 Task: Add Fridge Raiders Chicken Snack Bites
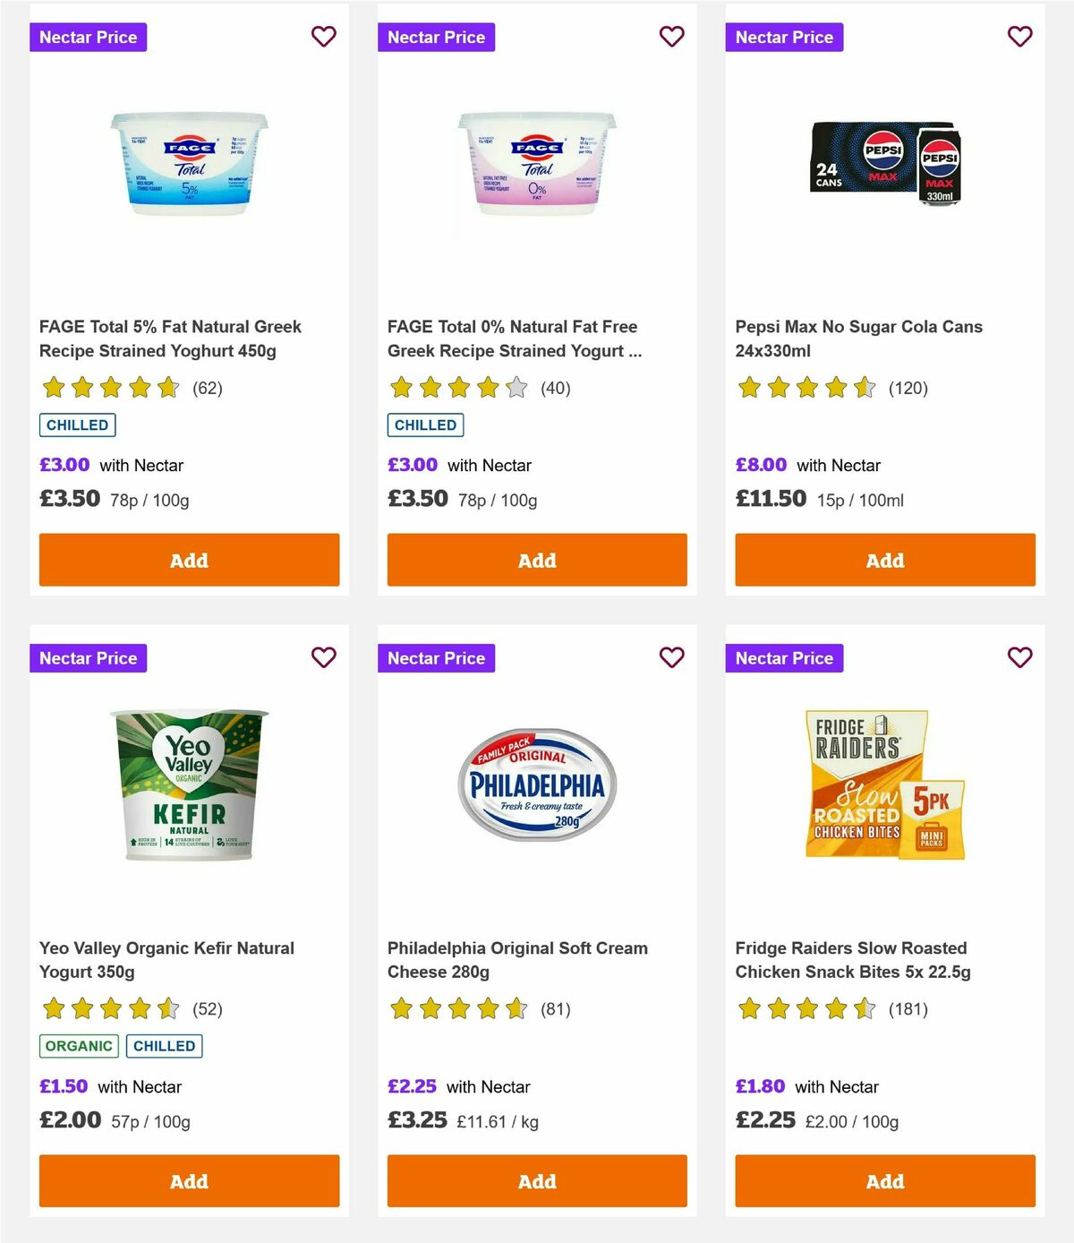point(884,1181)
